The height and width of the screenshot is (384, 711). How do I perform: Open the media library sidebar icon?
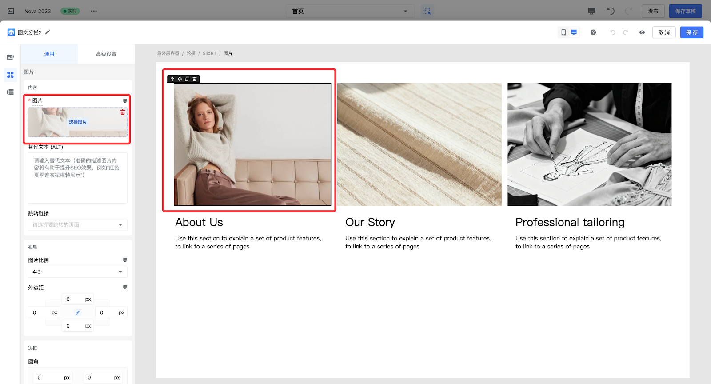tap(10, 57)
